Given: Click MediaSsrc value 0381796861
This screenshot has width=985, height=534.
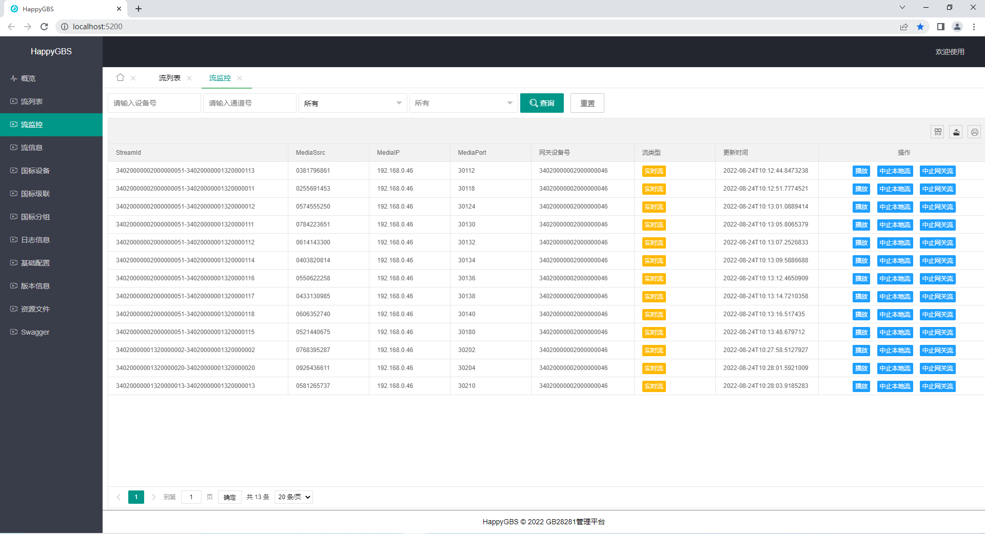Looking at the screenshot, I should (313, 171).
